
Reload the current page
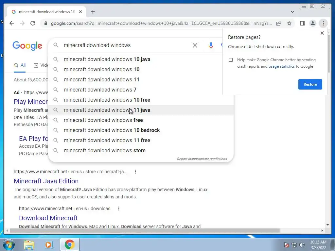pos(33,23)
